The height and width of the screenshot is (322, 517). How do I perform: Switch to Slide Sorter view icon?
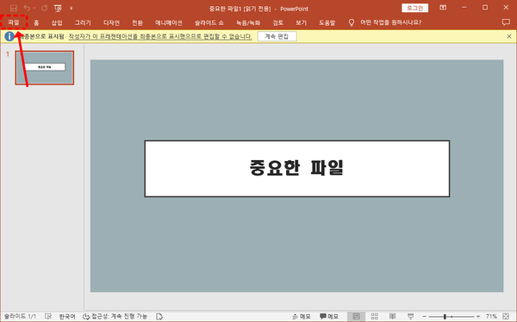click(x=375, y=316)
